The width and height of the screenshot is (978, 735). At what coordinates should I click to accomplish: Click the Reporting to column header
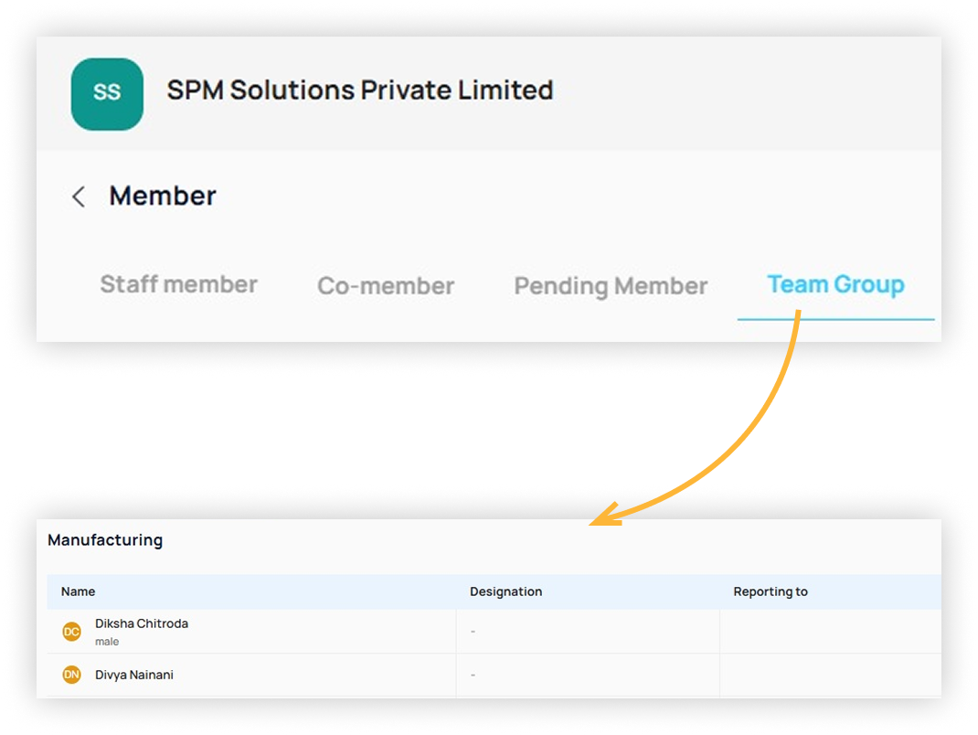771,591
